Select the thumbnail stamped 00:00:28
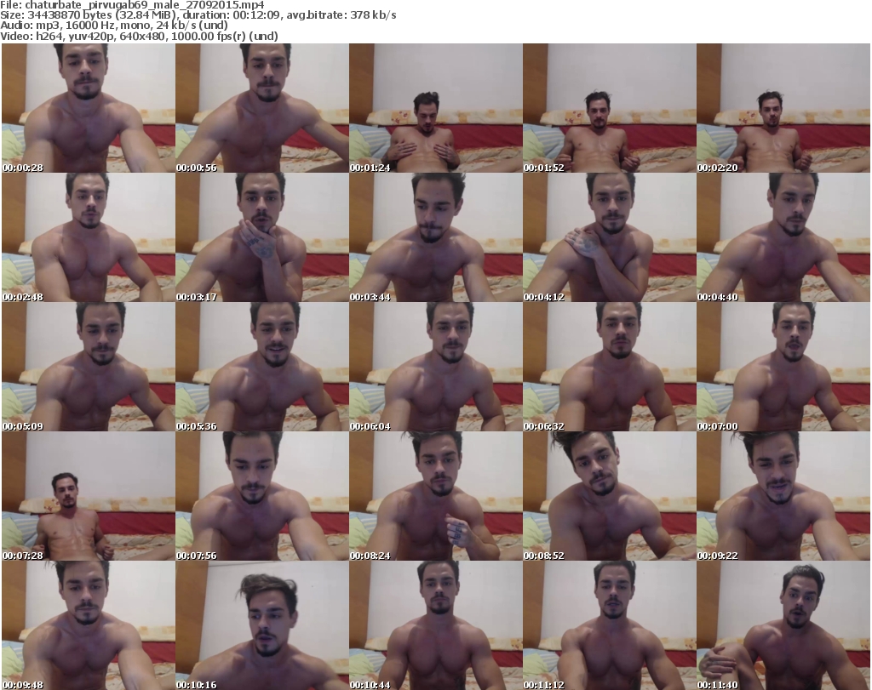The image size is (872, 690). (89, 108)
